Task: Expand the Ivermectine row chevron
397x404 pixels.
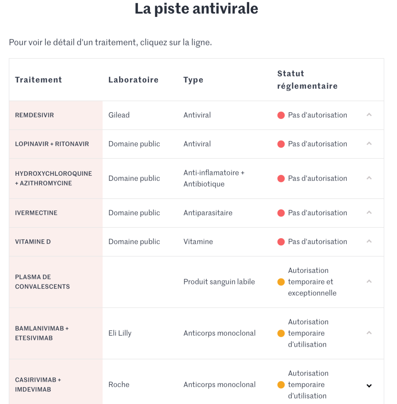Action: [369, 212]
